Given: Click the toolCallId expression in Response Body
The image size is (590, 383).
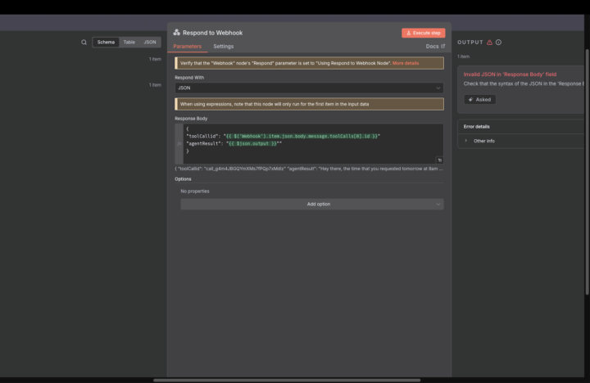Looking at the screenshot, I should [302, 136].
